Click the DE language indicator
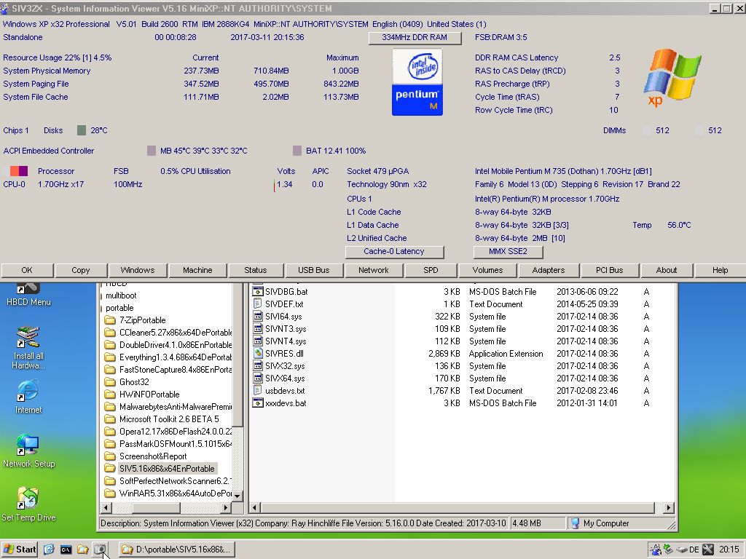 (x=694, y=550)
